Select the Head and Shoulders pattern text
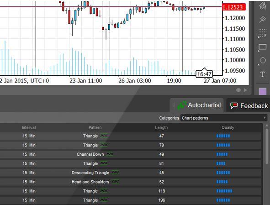 click(90, 182)
